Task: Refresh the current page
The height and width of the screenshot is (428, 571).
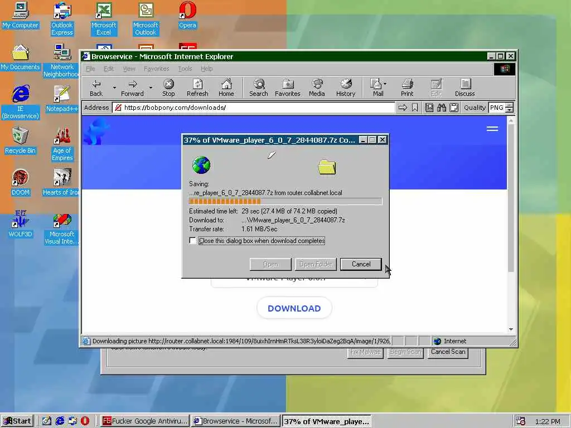Action: [x=197, y=87]
